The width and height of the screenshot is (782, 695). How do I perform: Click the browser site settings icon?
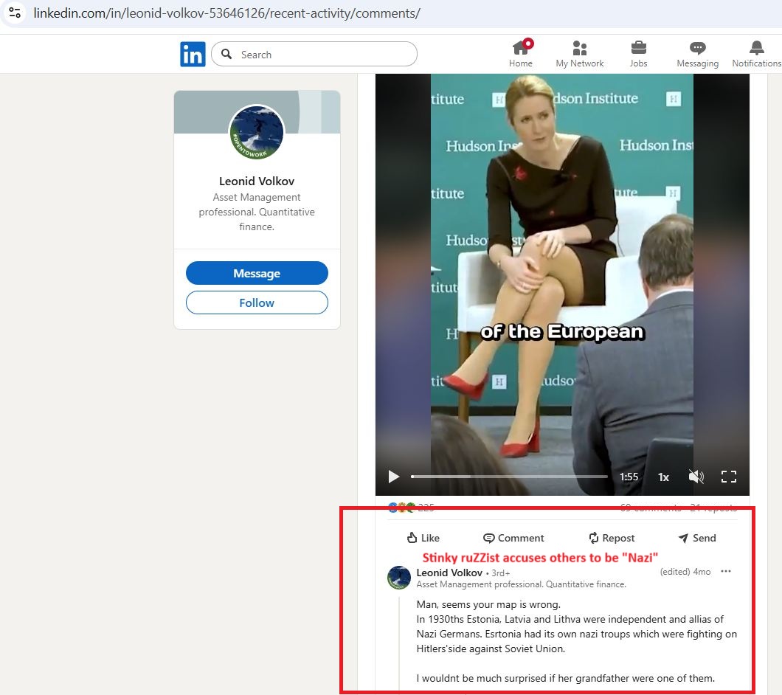click(x=15, y=13)
